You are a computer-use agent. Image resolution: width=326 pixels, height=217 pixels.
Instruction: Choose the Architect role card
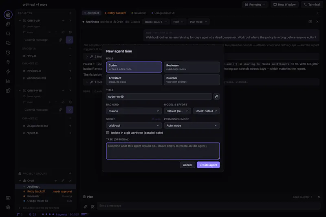[134, 80]
